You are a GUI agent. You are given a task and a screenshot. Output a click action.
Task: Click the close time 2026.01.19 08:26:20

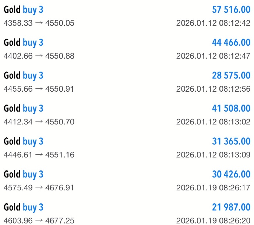click(x=213, y=221)
